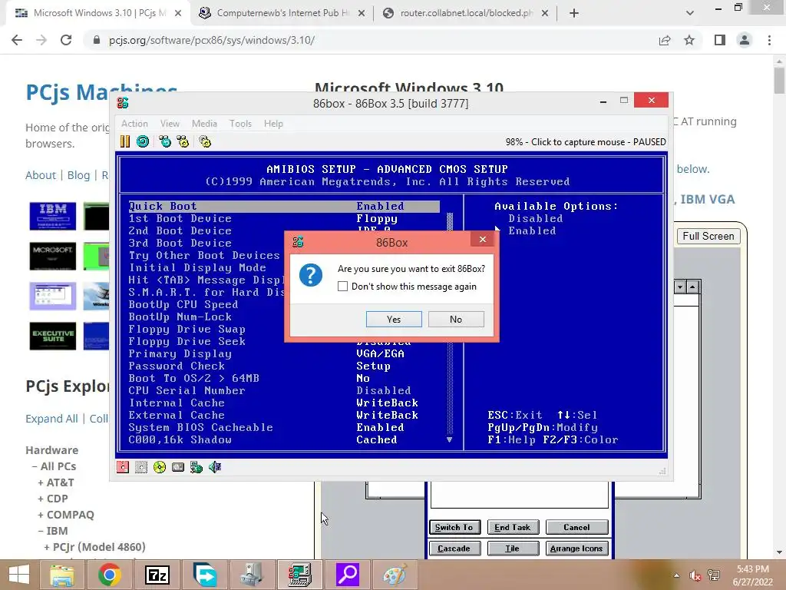
Task: Click No in the exit dialog
Action: [x=456, y=319]
